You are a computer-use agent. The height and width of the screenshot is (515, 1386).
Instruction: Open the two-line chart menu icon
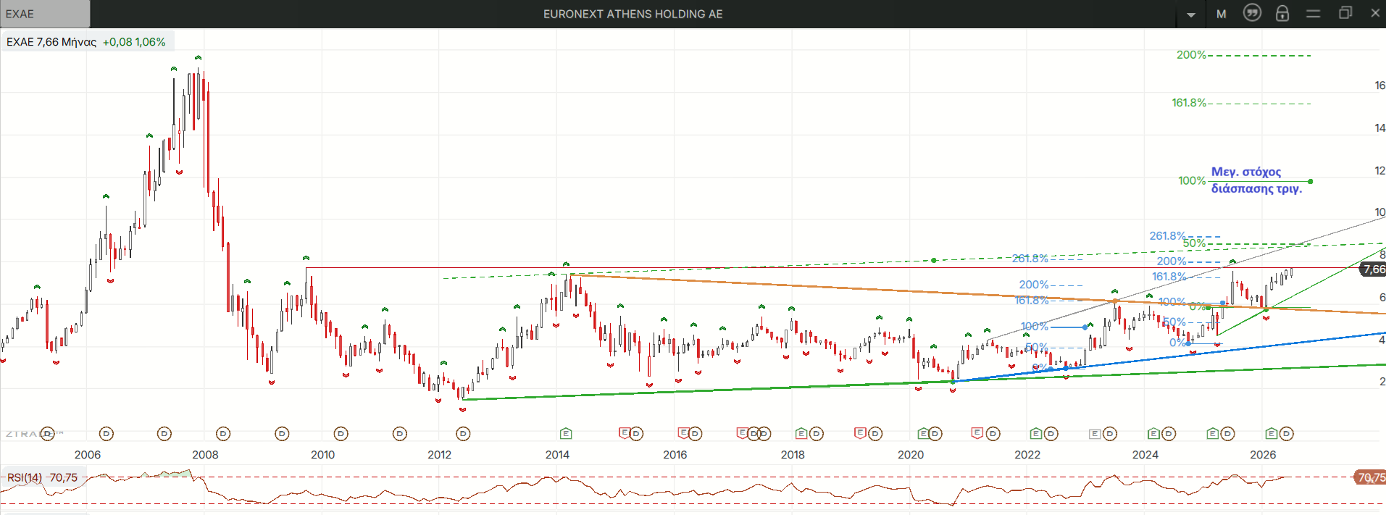1313,14
